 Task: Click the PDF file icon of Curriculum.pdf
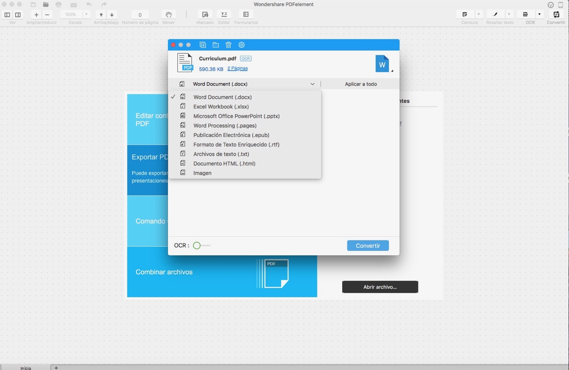tap(185, 63)
